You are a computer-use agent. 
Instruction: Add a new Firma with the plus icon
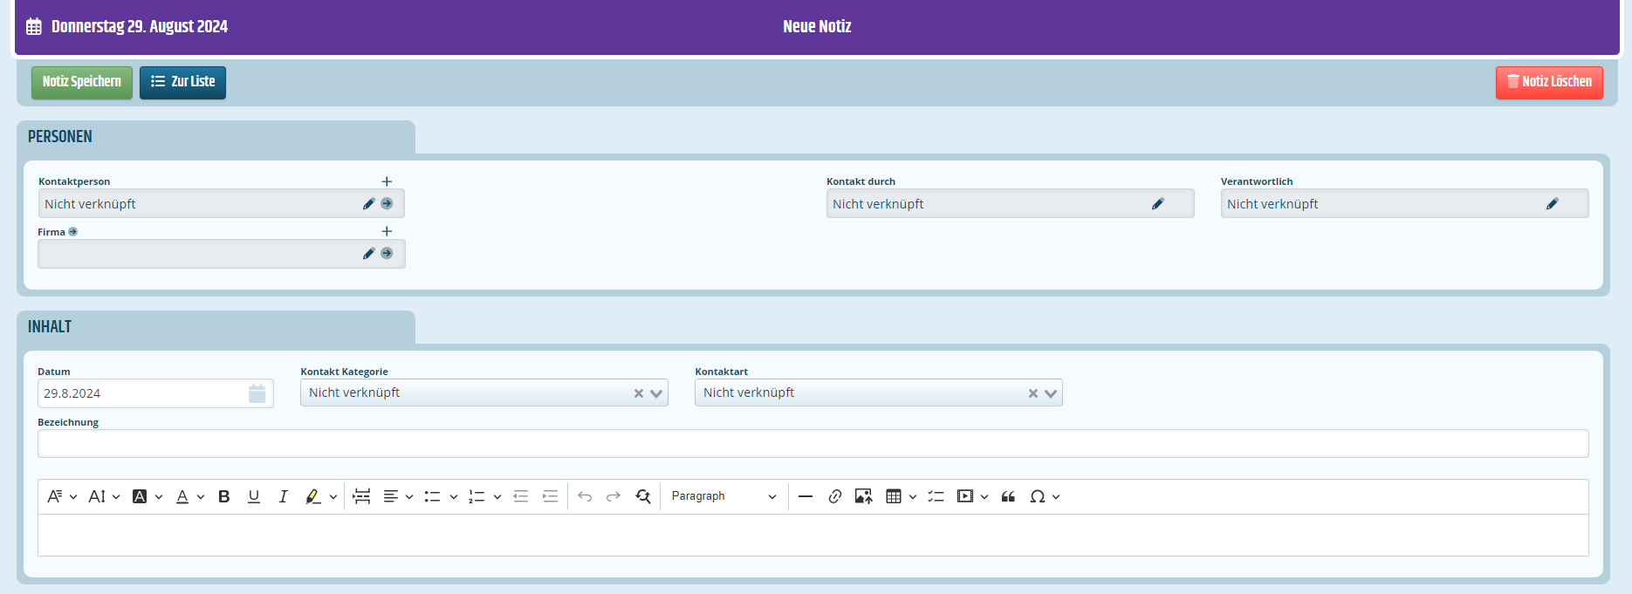click(387, 231)
